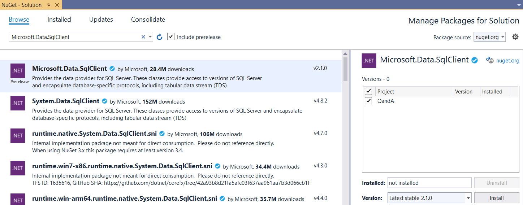
Task: Sort by Installed column header
Action: tap(494, 91)
